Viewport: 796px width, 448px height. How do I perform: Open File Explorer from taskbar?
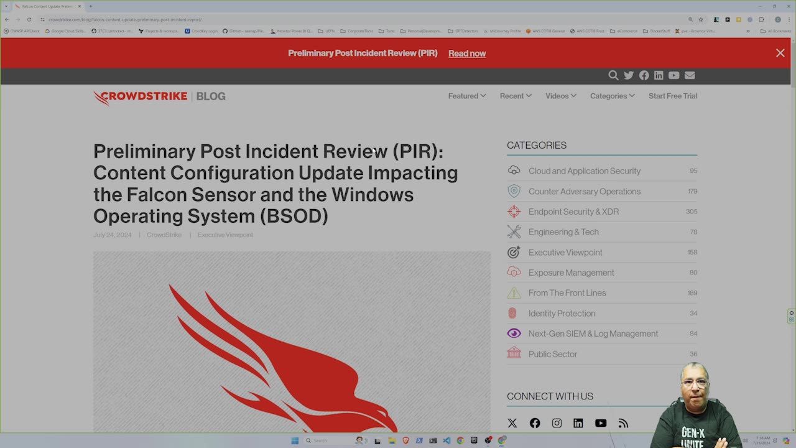pos(392,441)
